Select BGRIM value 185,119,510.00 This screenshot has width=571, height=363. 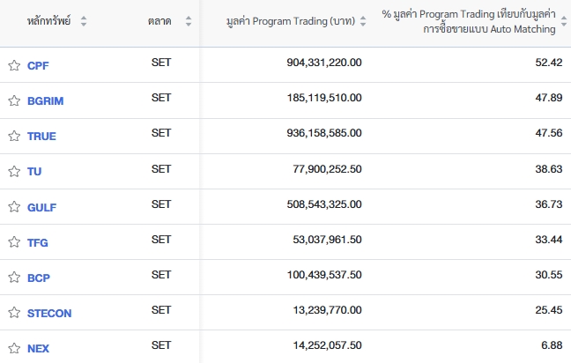pos(324,98)
